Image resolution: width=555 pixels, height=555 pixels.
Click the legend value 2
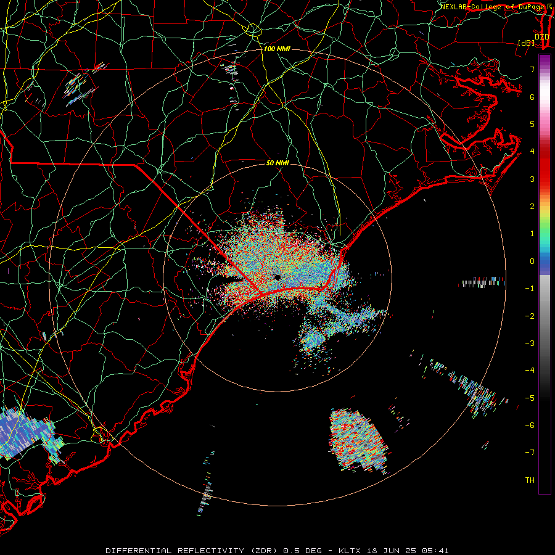pos(532,207)
